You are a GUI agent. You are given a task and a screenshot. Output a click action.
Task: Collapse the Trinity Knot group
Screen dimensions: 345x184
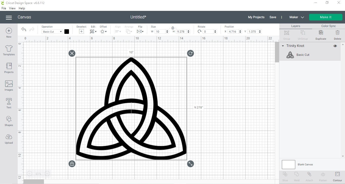[283, 46]
